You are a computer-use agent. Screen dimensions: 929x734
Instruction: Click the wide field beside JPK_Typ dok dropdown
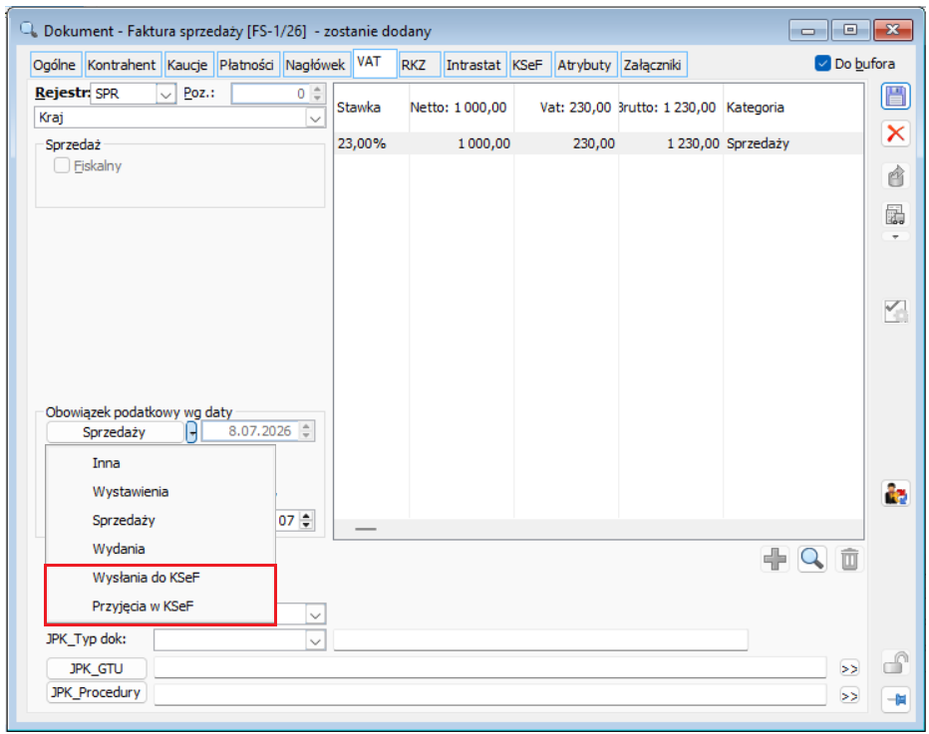pos(540,639)
